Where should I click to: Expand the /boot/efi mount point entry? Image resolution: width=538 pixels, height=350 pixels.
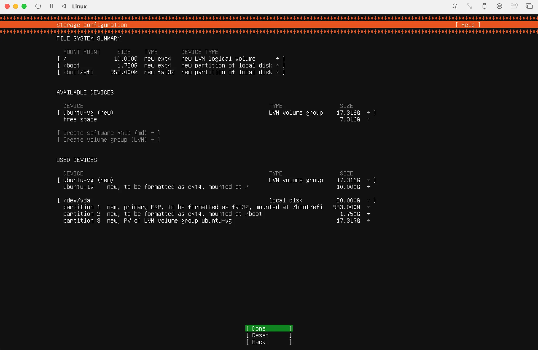[x=171, y=72]
